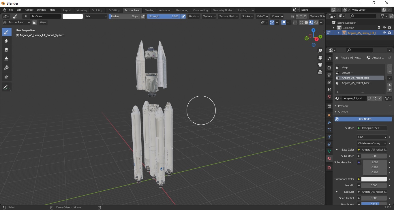Toggle the fake user shield for material
Viewport: 394px width, 210px height.
369,98
